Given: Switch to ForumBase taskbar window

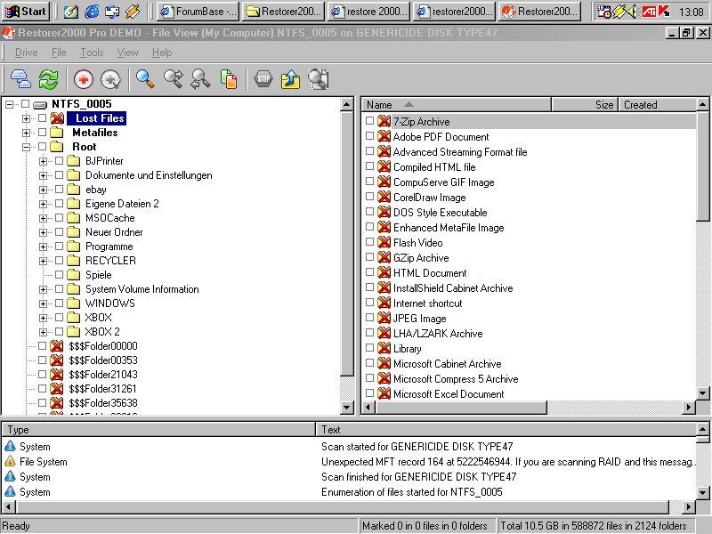Looking at the screenshot, I should (198, 12).
